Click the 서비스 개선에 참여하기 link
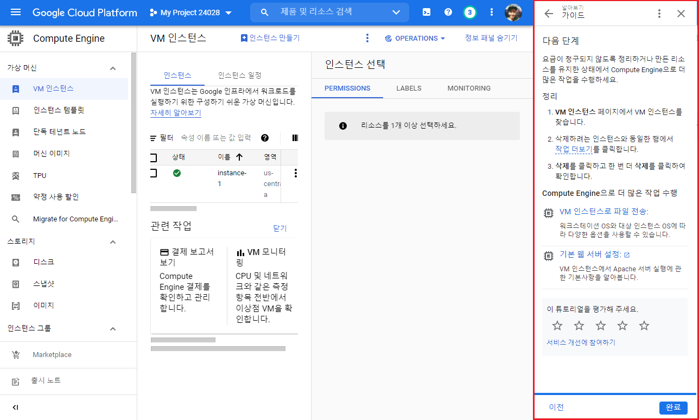 point(581,342)
